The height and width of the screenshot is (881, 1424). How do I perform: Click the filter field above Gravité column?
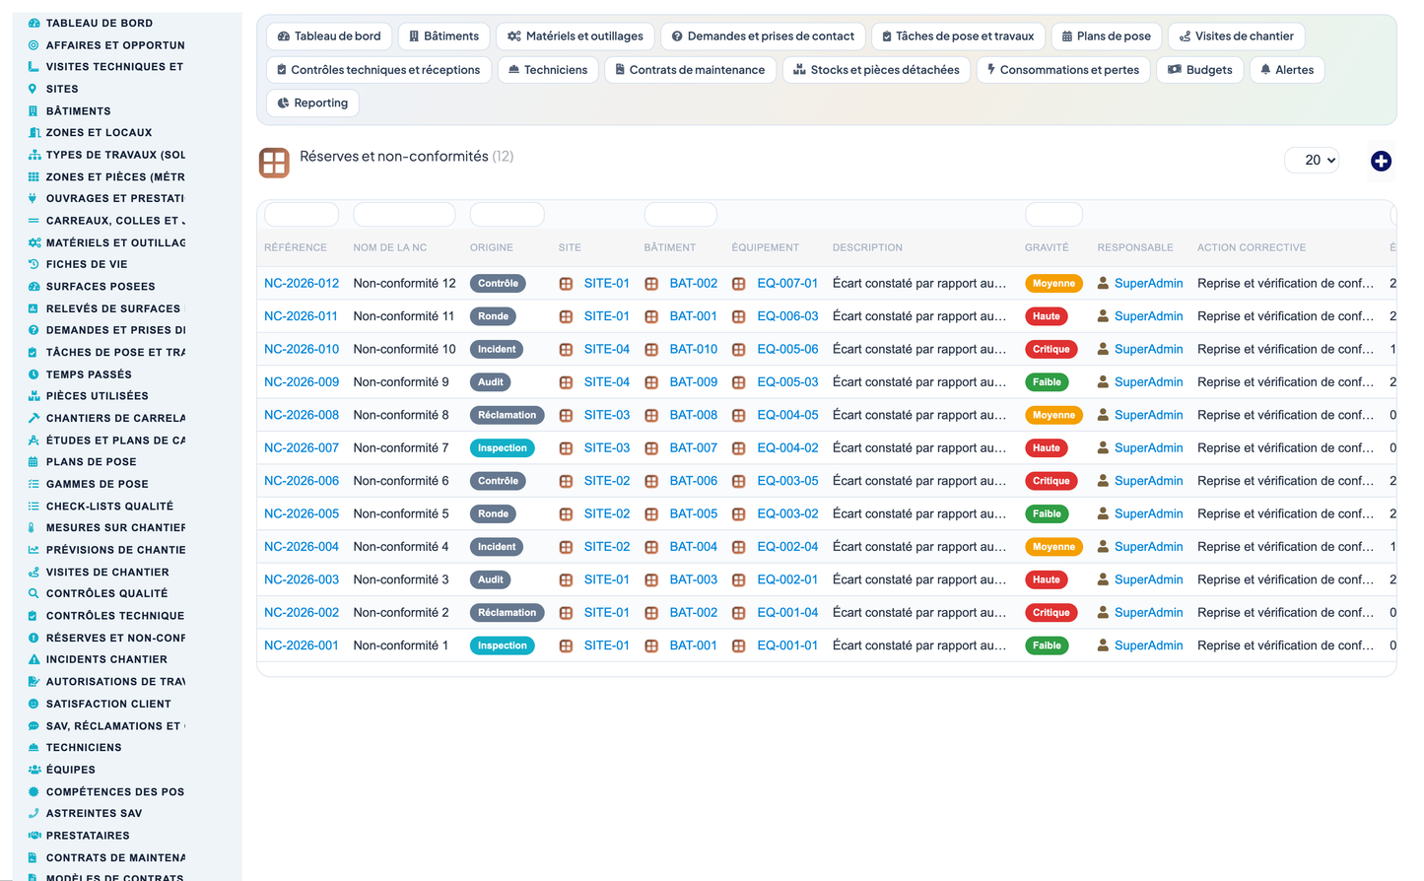(x=1053, y=214)
